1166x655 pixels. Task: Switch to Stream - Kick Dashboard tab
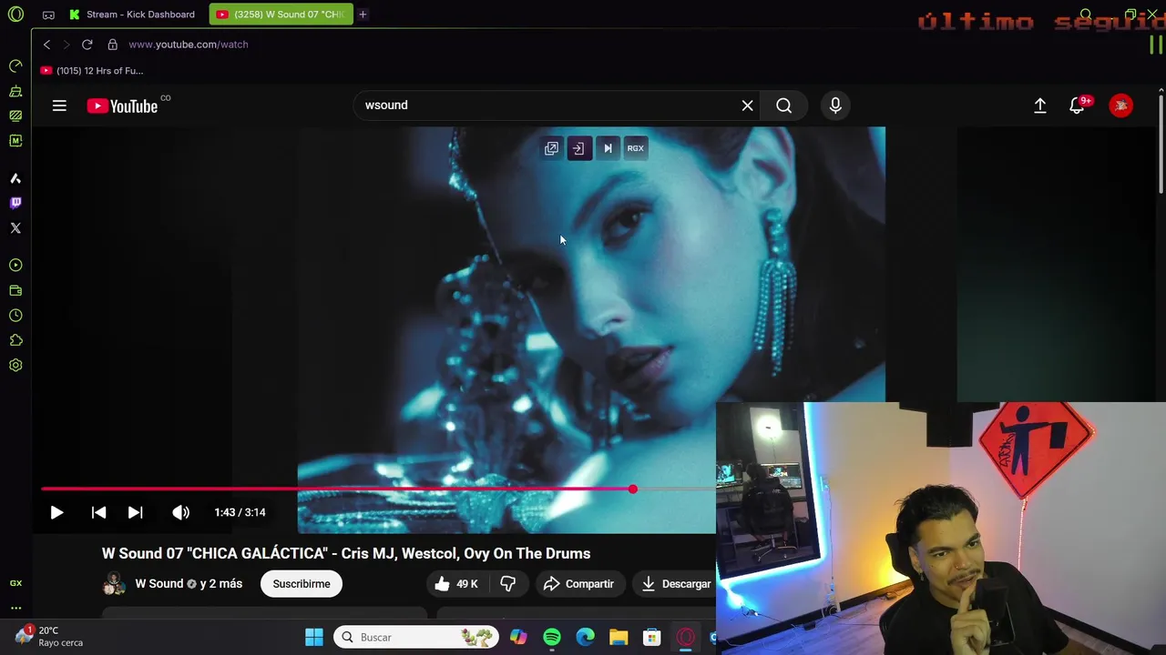[x=132, y=15]
